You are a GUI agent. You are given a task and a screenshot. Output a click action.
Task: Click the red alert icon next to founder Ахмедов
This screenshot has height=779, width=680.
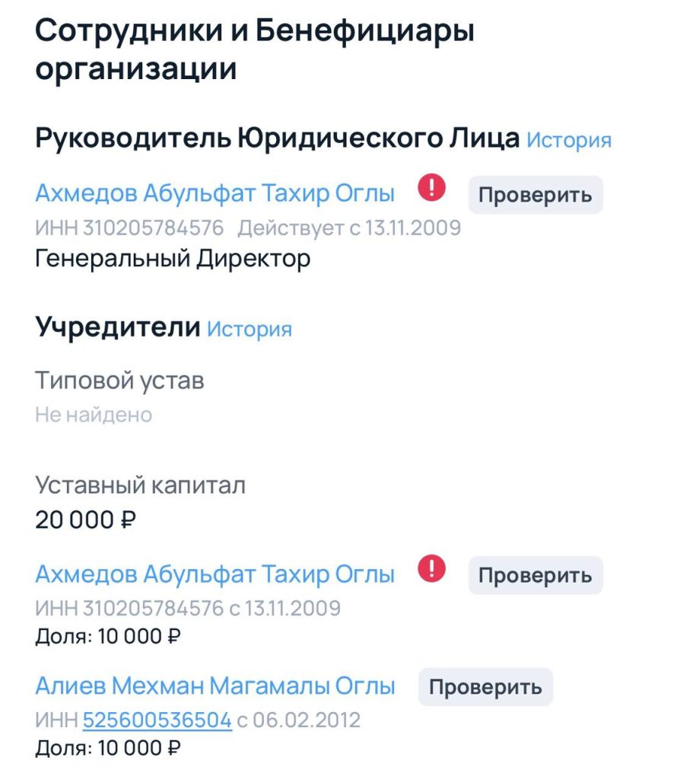(431, 568)
